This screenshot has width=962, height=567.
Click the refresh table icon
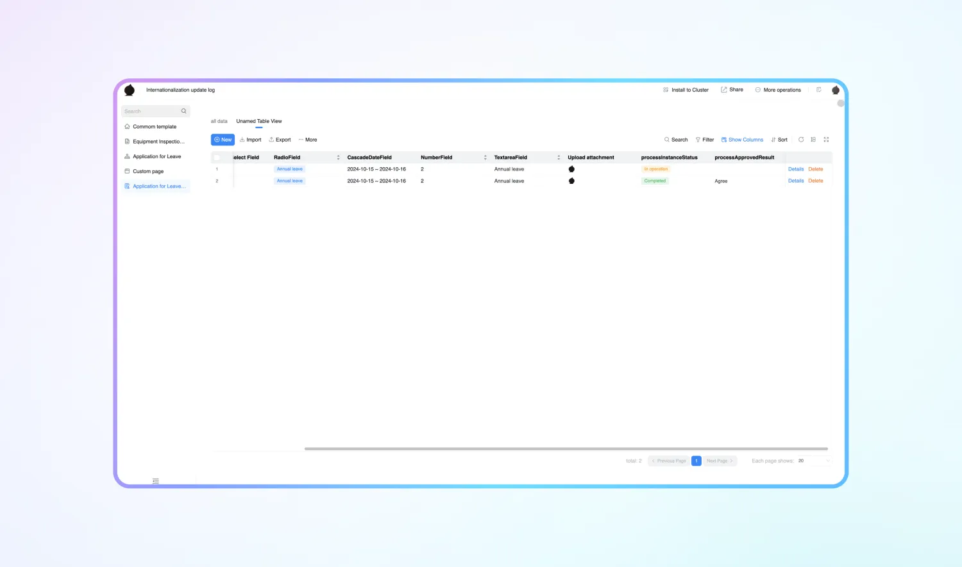pos(801,140)
